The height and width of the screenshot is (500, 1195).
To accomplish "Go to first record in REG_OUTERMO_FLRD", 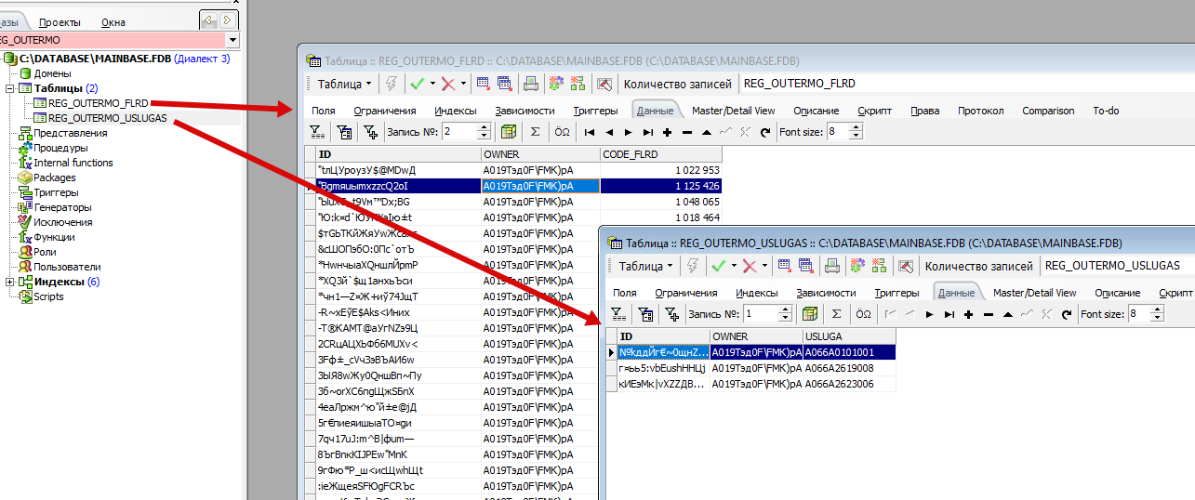I will click(590, 132).
